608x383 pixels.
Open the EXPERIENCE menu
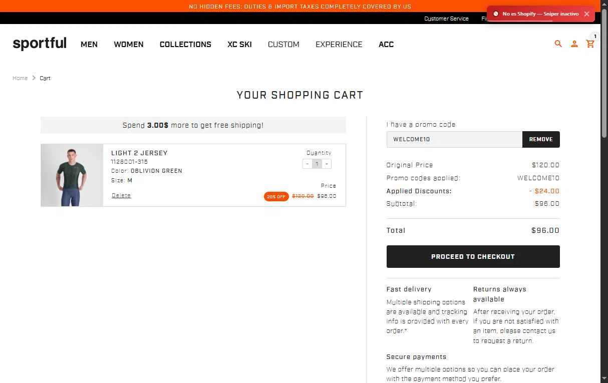click(x=339, y=45)
